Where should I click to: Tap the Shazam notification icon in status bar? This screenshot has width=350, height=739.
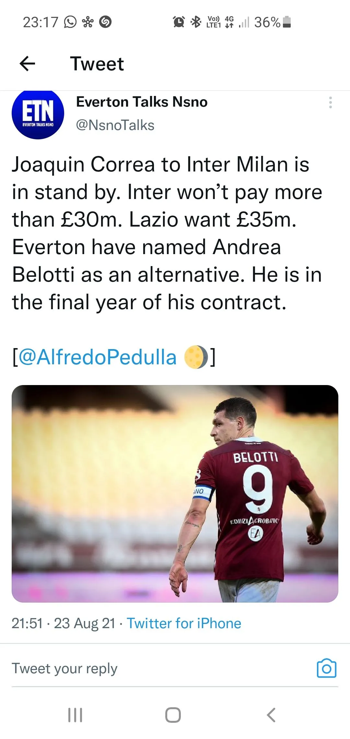[x=105, y=22]
